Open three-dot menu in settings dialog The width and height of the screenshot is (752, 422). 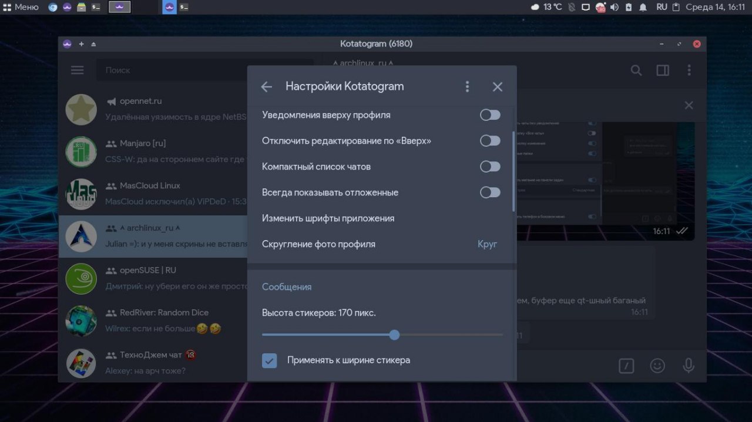coord(467,87)
